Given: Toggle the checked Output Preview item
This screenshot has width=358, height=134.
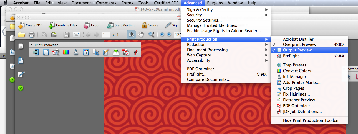Looking at the screenshot, I should coord(299,50).
